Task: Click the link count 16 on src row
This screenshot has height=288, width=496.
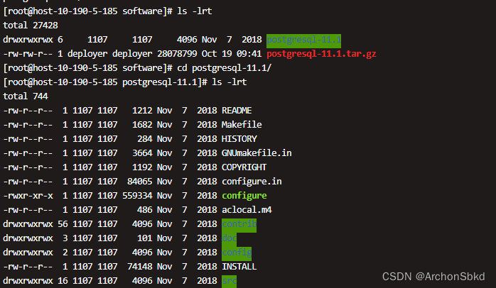Action: pyautogui.click(x=63, y=281)
